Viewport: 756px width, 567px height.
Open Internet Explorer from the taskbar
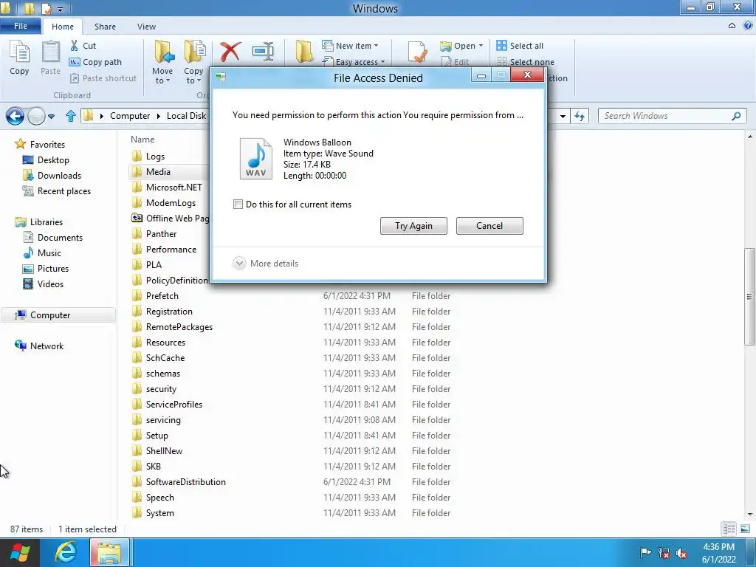tap(65, 552)
